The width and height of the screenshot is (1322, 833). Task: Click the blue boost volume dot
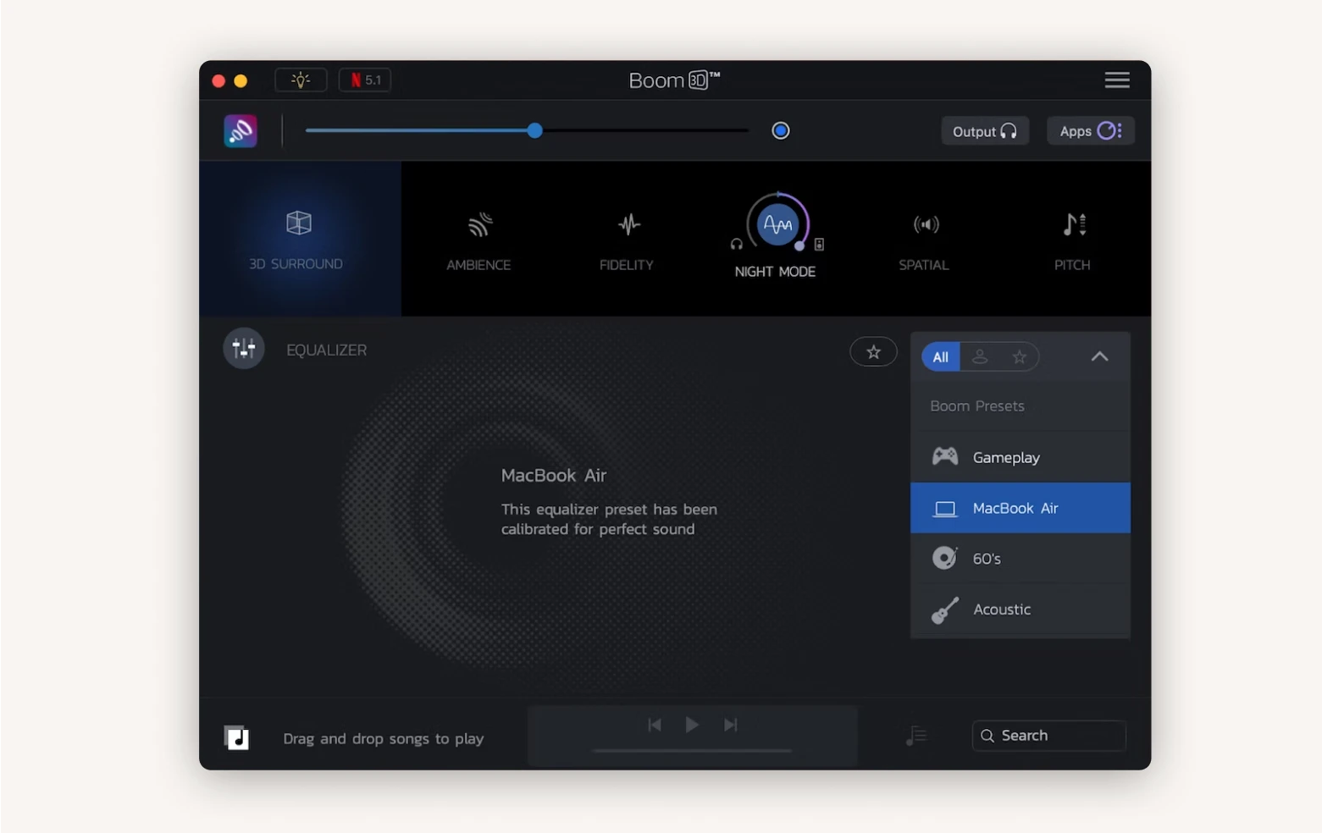coord(781,130)
